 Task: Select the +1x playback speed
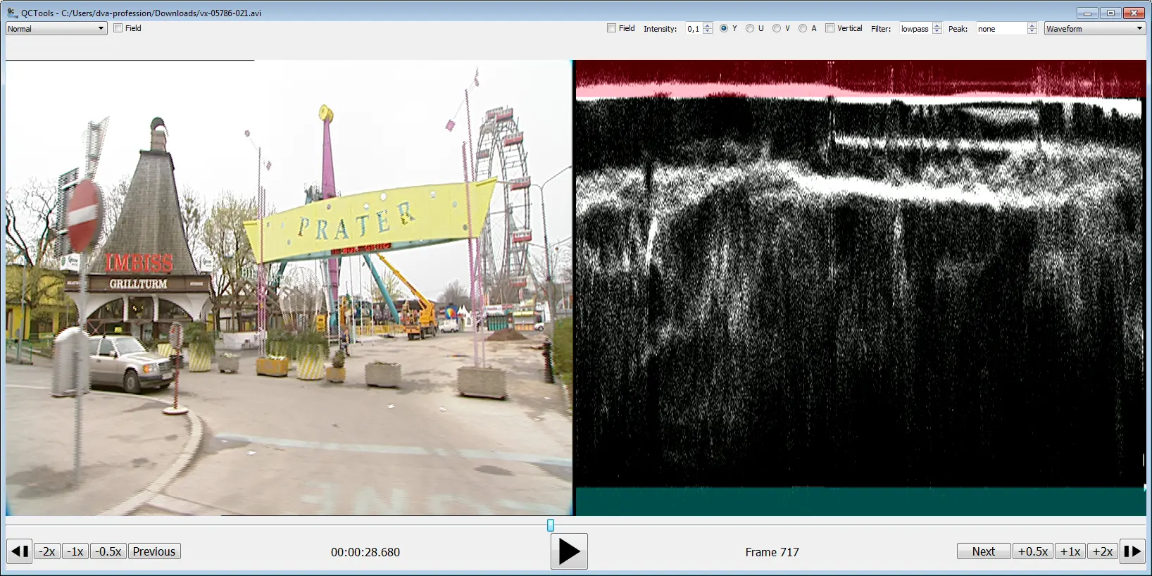[1070, 551]
